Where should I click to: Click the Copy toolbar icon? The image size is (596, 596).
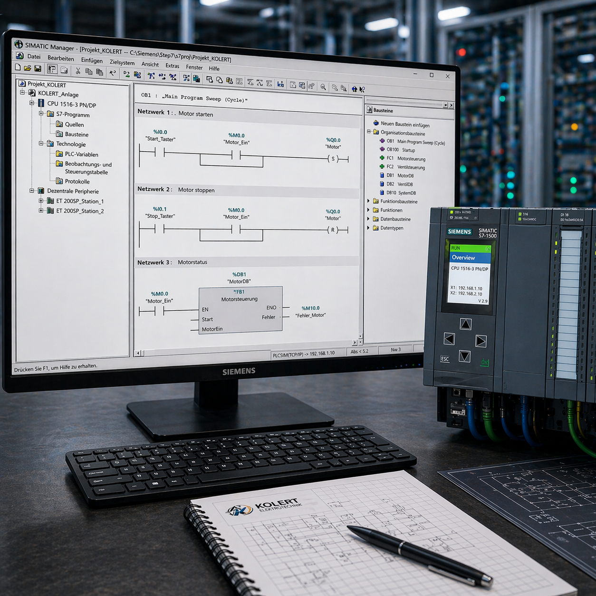[89, 72]
